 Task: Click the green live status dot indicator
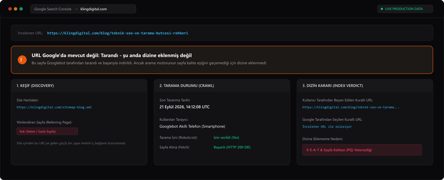pos(382,9)
